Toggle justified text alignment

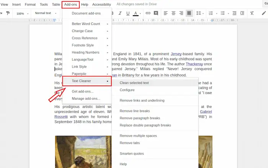click(x=189, y=13)
